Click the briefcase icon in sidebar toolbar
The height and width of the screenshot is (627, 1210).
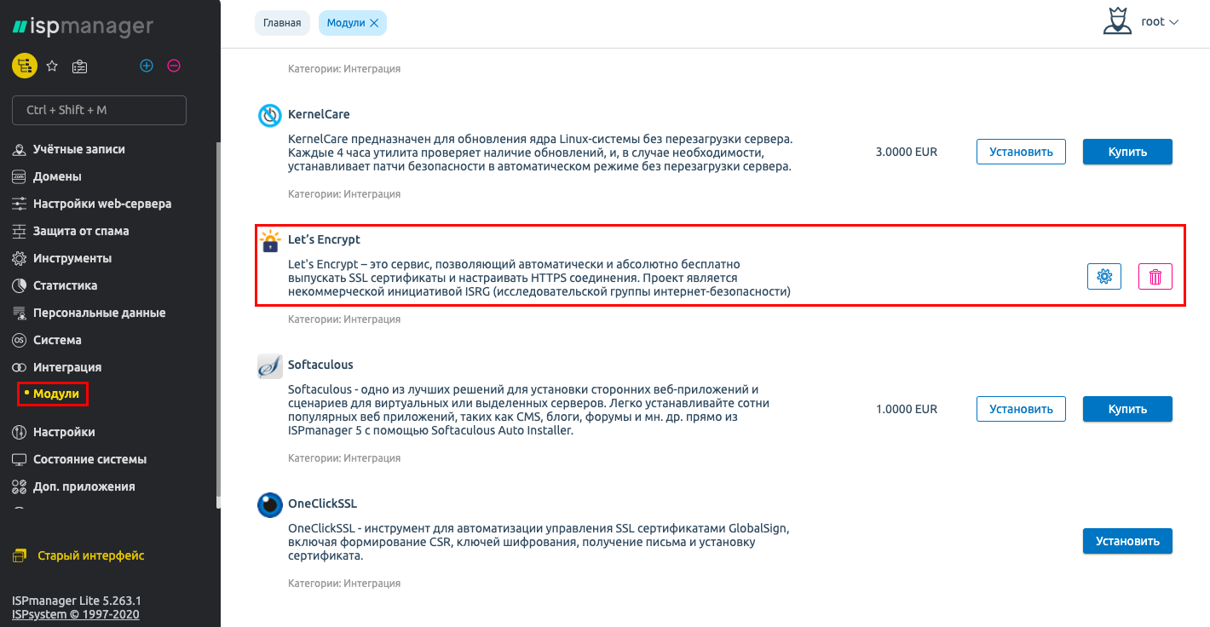tap(80, 66)
